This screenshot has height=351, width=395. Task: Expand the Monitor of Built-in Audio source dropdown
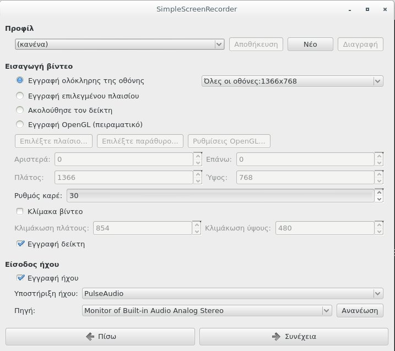(207, 310)
